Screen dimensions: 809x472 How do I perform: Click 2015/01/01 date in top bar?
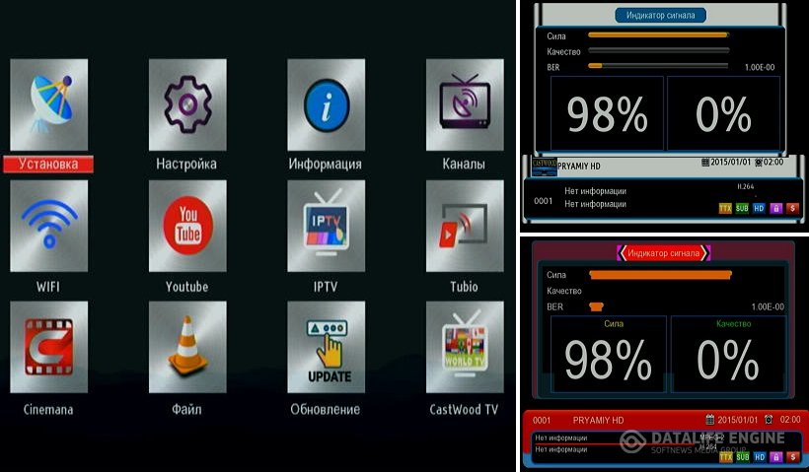coord(731,162)
